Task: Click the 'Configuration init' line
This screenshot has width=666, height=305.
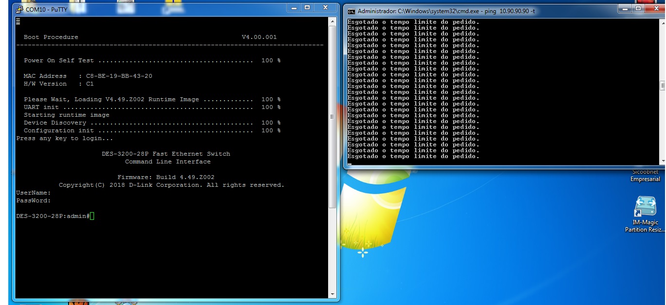Action: [x=152, y=130]
